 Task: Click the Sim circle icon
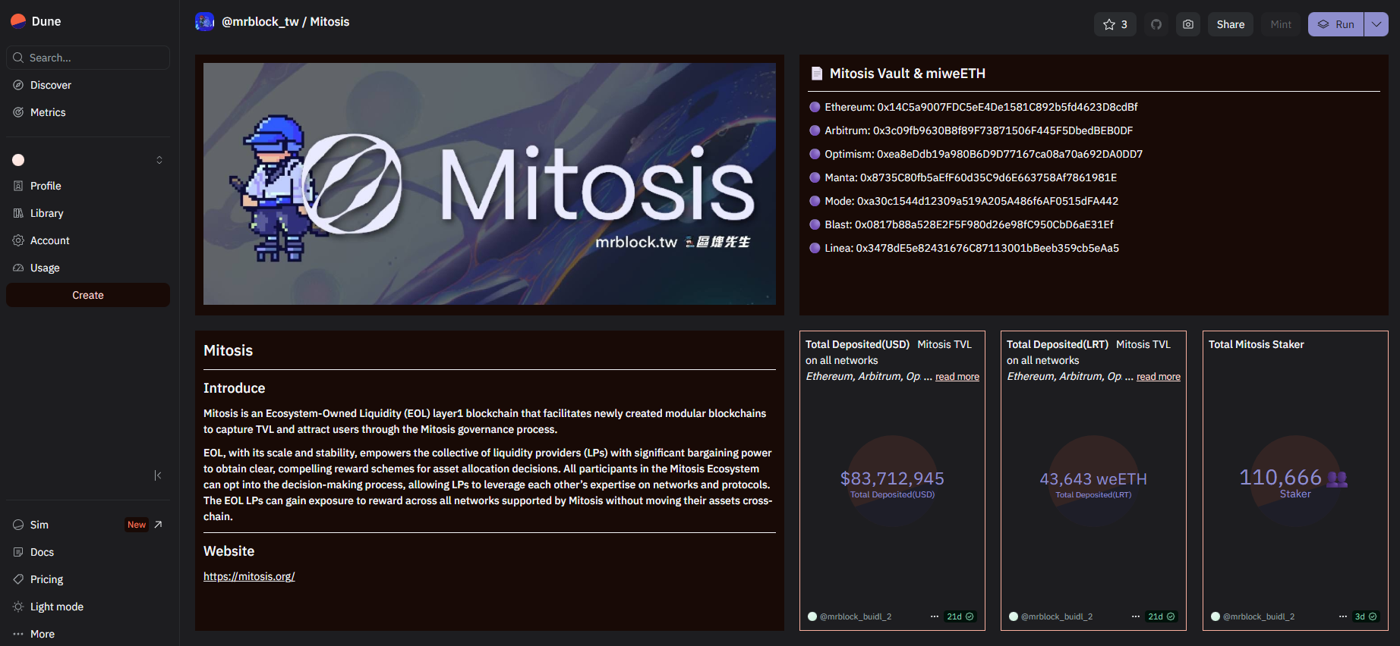click(18, 525)
